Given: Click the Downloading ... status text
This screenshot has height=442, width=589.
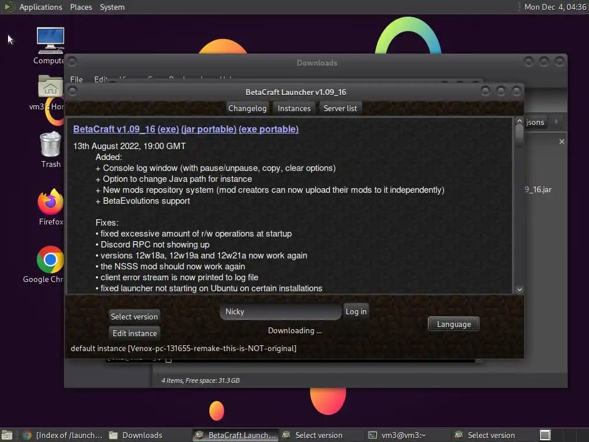Looking at the screenshot, I should point(294,331).
